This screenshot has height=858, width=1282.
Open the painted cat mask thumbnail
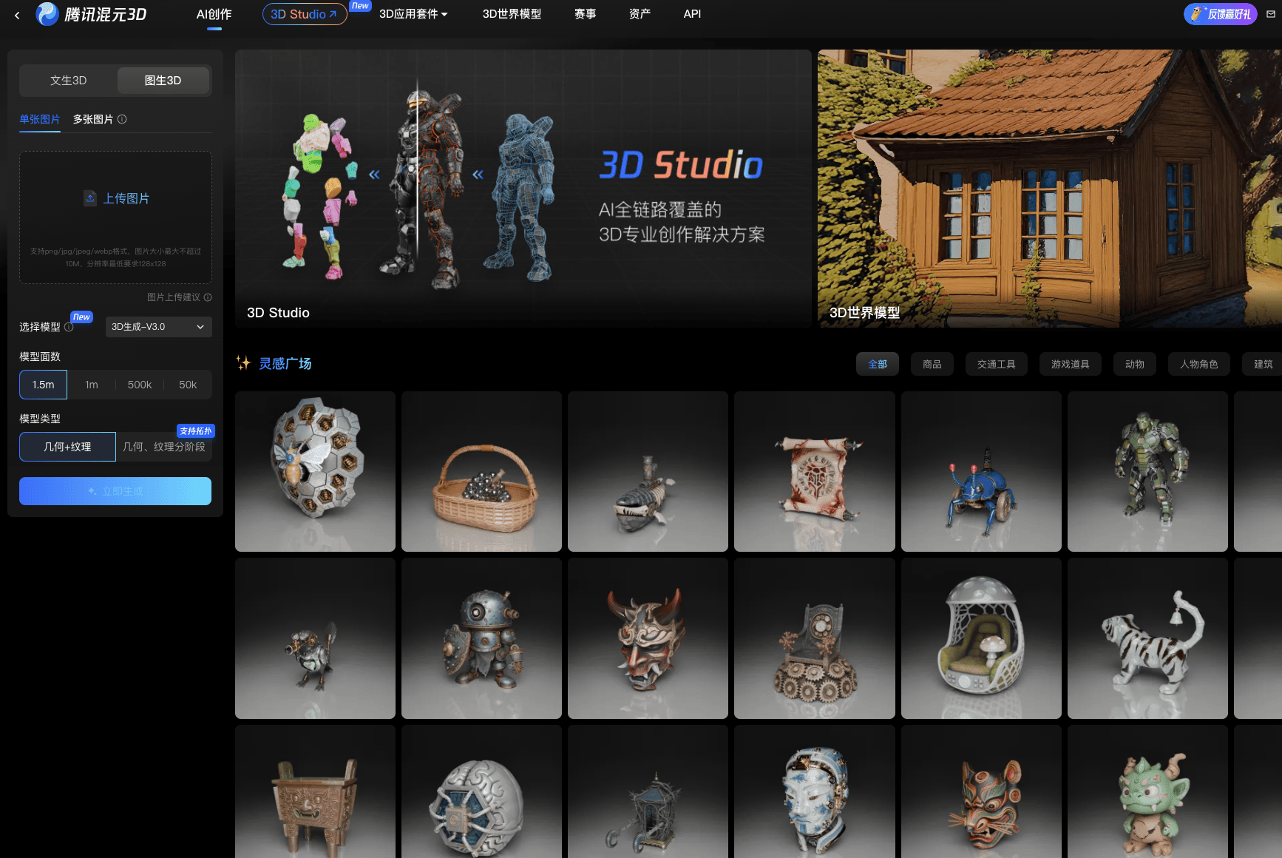point(981,791)
